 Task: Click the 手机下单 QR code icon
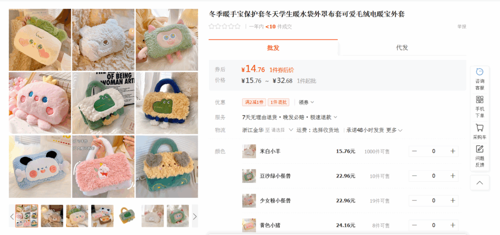pyautogui.click(x=479, y=107)
